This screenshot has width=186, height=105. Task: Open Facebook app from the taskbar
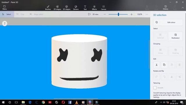70,102
